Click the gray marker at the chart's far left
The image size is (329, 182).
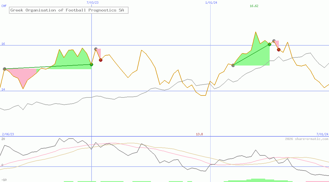[x=4, y=69]
